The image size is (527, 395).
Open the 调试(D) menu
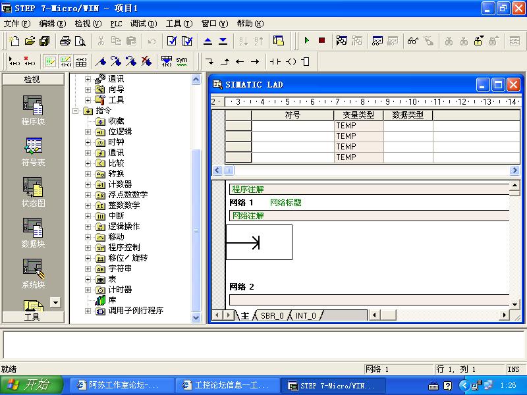point(144,24)
